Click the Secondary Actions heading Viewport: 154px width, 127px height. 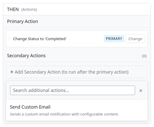point(26,55)
